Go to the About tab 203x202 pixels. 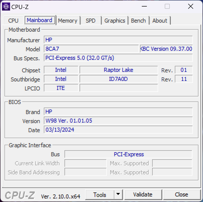coord(160,21)
